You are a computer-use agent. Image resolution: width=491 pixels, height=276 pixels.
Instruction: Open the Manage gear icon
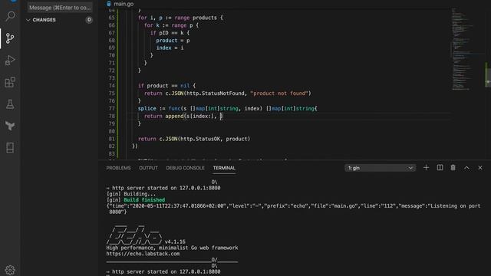point(10,270)
